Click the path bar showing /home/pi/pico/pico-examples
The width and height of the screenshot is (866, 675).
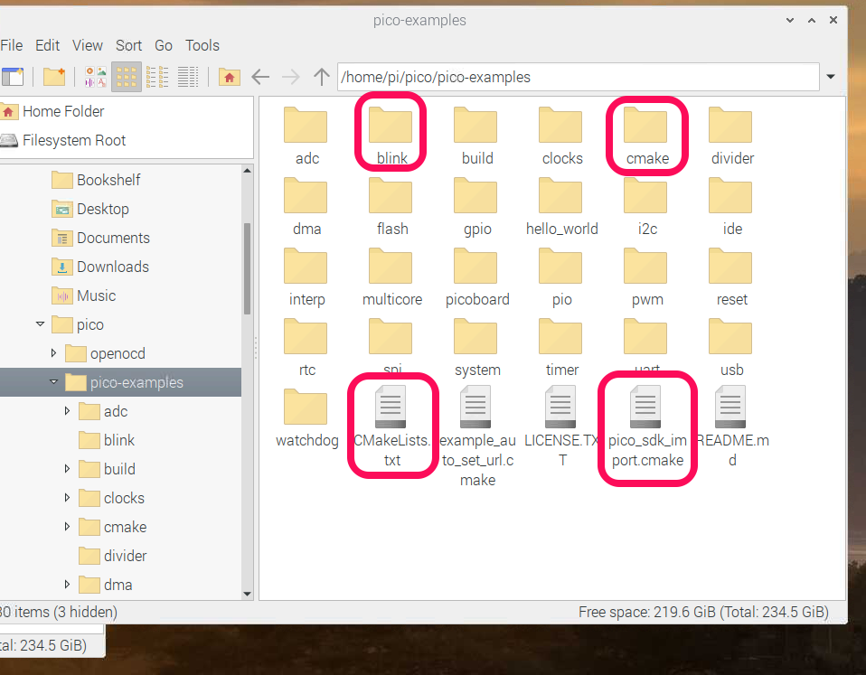[578, 77]
